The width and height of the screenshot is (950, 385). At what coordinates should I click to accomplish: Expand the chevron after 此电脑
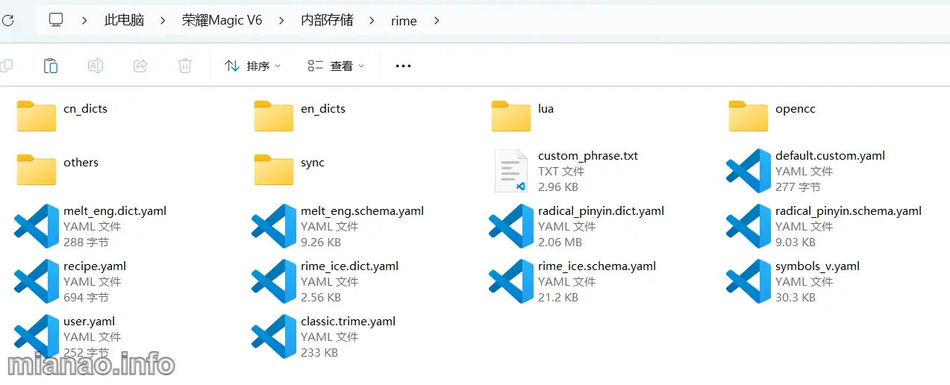(163, 20)
